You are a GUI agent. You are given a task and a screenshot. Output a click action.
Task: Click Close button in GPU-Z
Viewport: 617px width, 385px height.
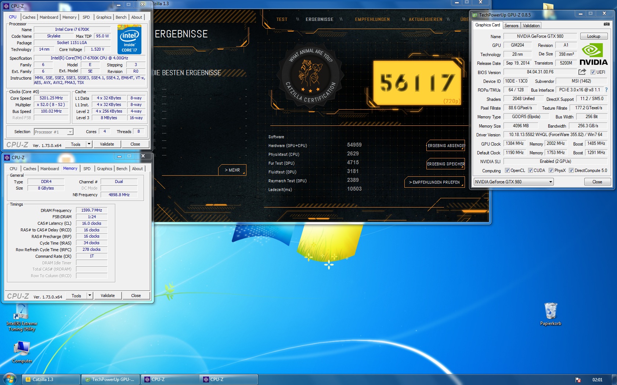tap(597, 182)
